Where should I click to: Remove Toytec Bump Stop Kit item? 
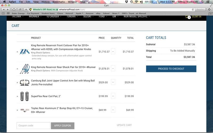[x=17, y=110]
